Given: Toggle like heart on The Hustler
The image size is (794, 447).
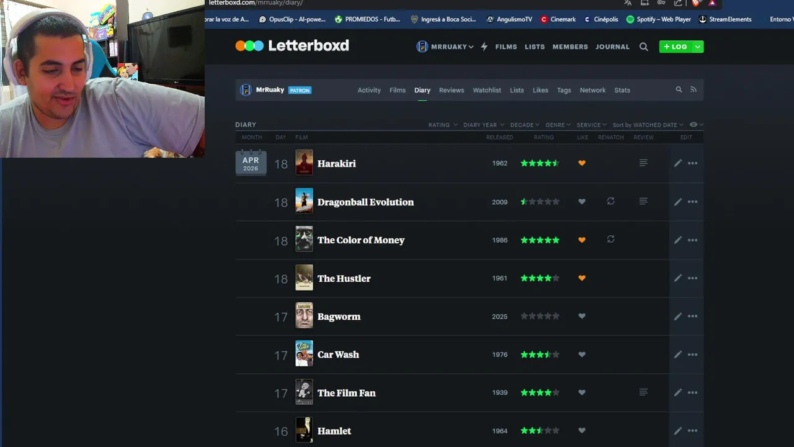Looking at the screenshot, I should pyautogui.click(x=582, y=278).
